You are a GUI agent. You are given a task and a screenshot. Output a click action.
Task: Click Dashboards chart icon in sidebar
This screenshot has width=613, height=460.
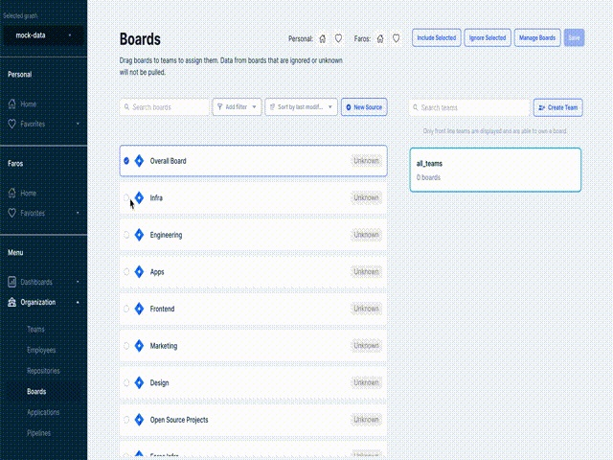click(x=12, y=282)
